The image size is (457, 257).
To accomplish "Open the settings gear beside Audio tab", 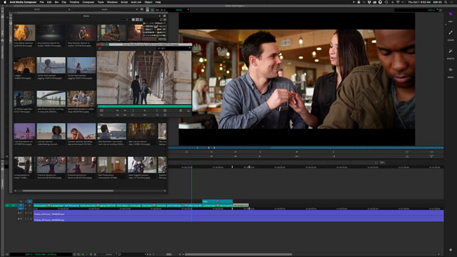I will 142,10.
